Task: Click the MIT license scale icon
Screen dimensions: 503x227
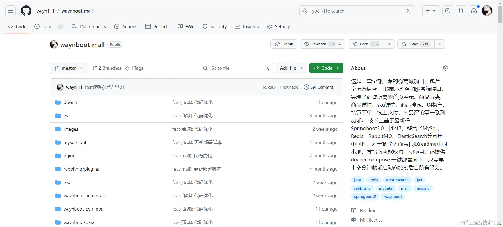Action: pyautogui.click(x=354, y=220)
